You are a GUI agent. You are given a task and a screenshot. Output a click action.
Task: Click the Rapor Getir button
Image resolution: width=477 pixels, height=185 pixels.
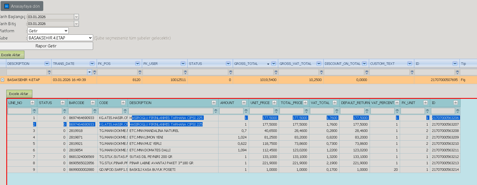point(46,46)
